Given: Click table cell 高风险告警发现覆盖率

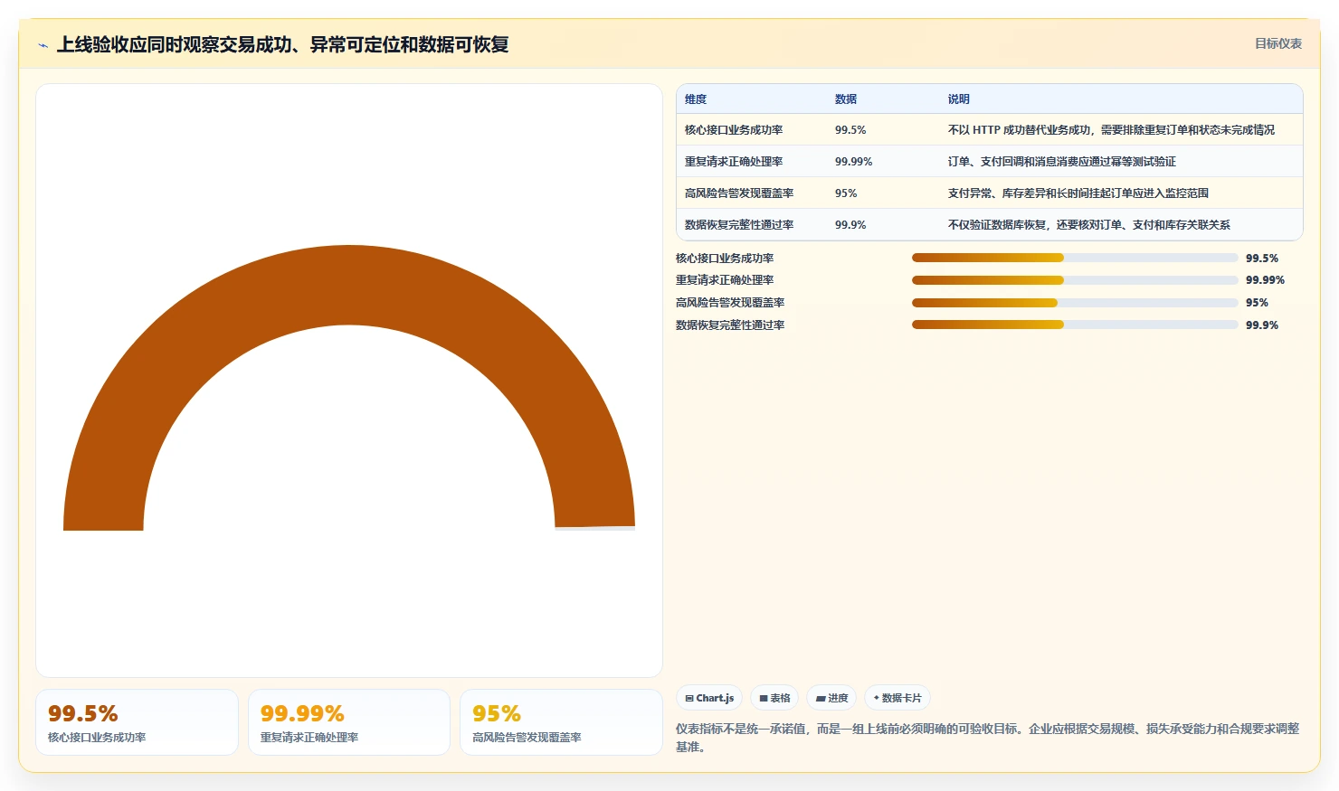Looking at the screenshot, I should click(739, 193).
